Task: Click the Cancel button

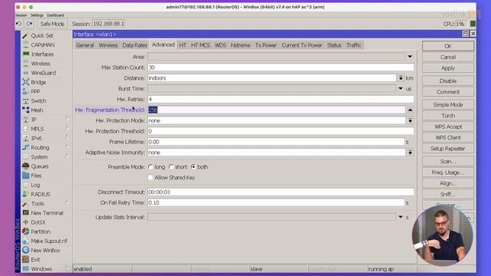Action: click(448, 58)
